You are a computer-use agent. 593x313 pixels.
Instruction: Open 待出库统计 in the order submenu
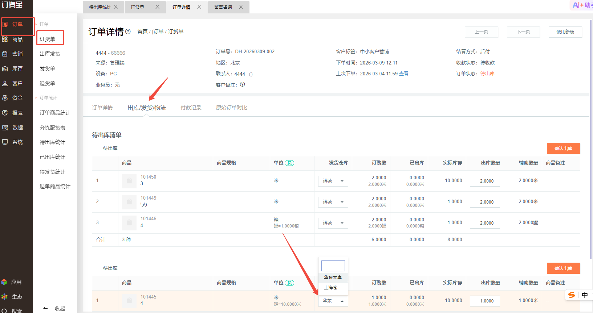53,142
